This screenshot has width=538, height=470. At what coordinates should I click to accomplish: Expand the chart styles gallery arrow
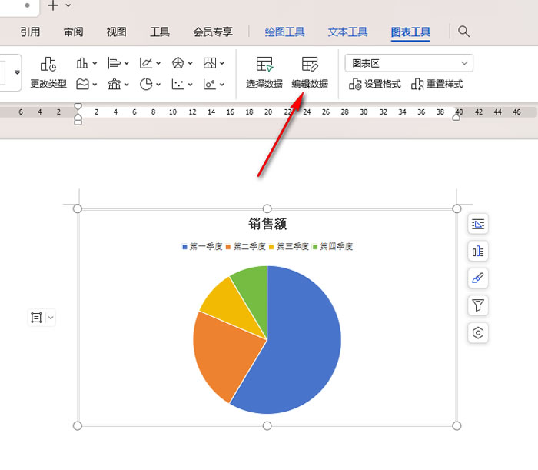pyautogui.click(x=17, y=72)
